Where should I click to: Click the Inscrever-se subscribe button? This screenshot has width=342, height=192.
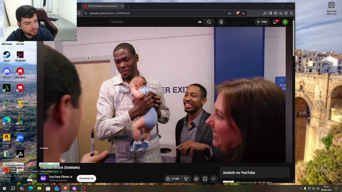coord(86,178)
